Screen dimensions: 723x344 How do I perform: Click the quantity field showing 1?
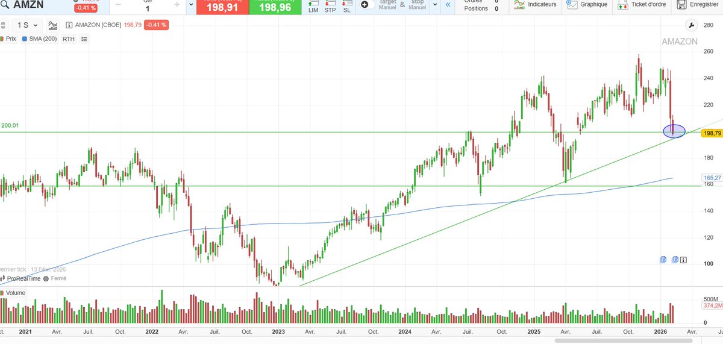click(147, 8)
